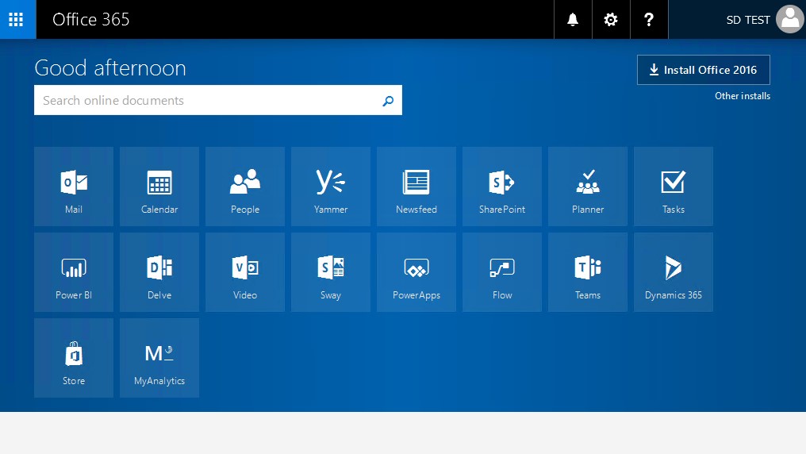The width and height of the screenshot is (806, 454).
Task: Click the Good afternoon greeting text
Action: pos(110,68)
